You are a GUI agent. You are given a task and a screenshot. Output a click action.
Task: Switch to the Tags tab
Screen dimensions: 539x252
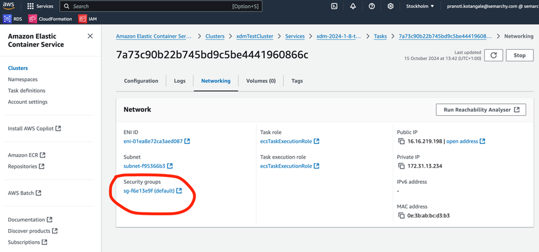tap(297, 81)
